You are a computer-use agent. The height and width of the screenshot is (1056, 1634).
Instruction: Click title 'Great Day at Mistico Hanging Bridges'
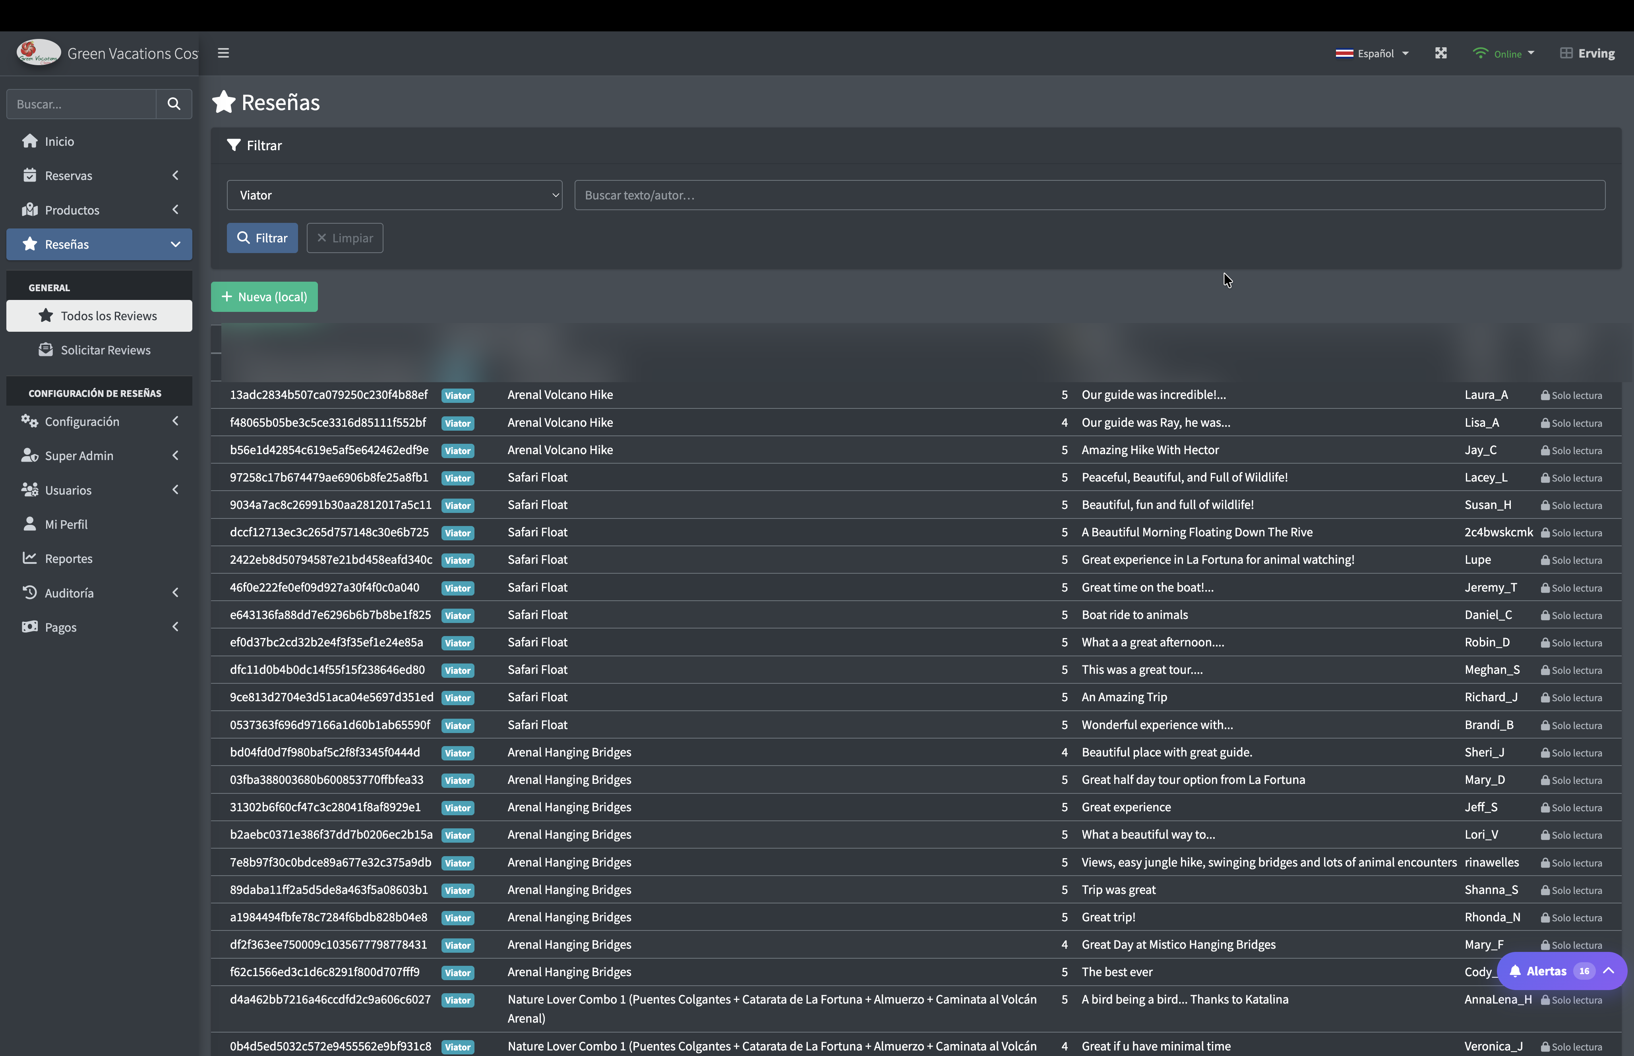click(x=1179, y=944)
